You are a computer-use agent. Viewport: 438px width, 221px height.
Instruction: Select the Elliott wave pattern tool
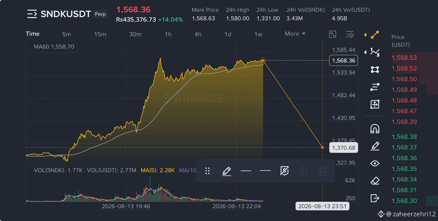point(375,52)
